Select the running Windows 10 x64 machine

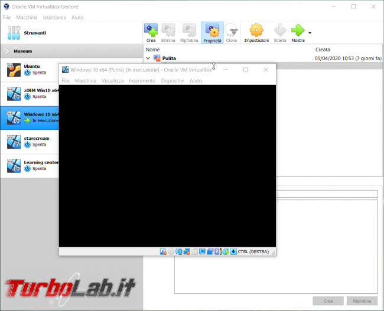tap(30, 117)
